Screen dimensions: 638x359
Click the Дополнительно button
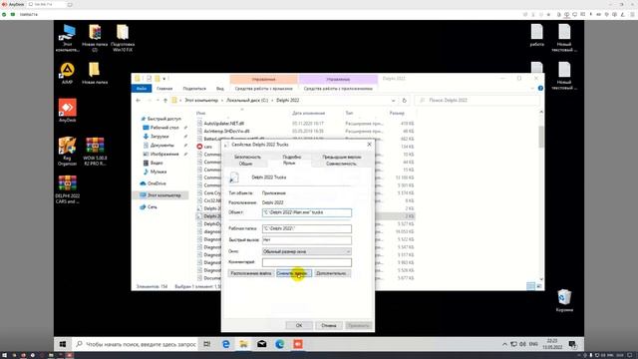pyautogui.click(x=332, y=273)
